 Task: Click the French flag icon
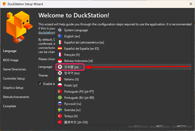(60, 55)
